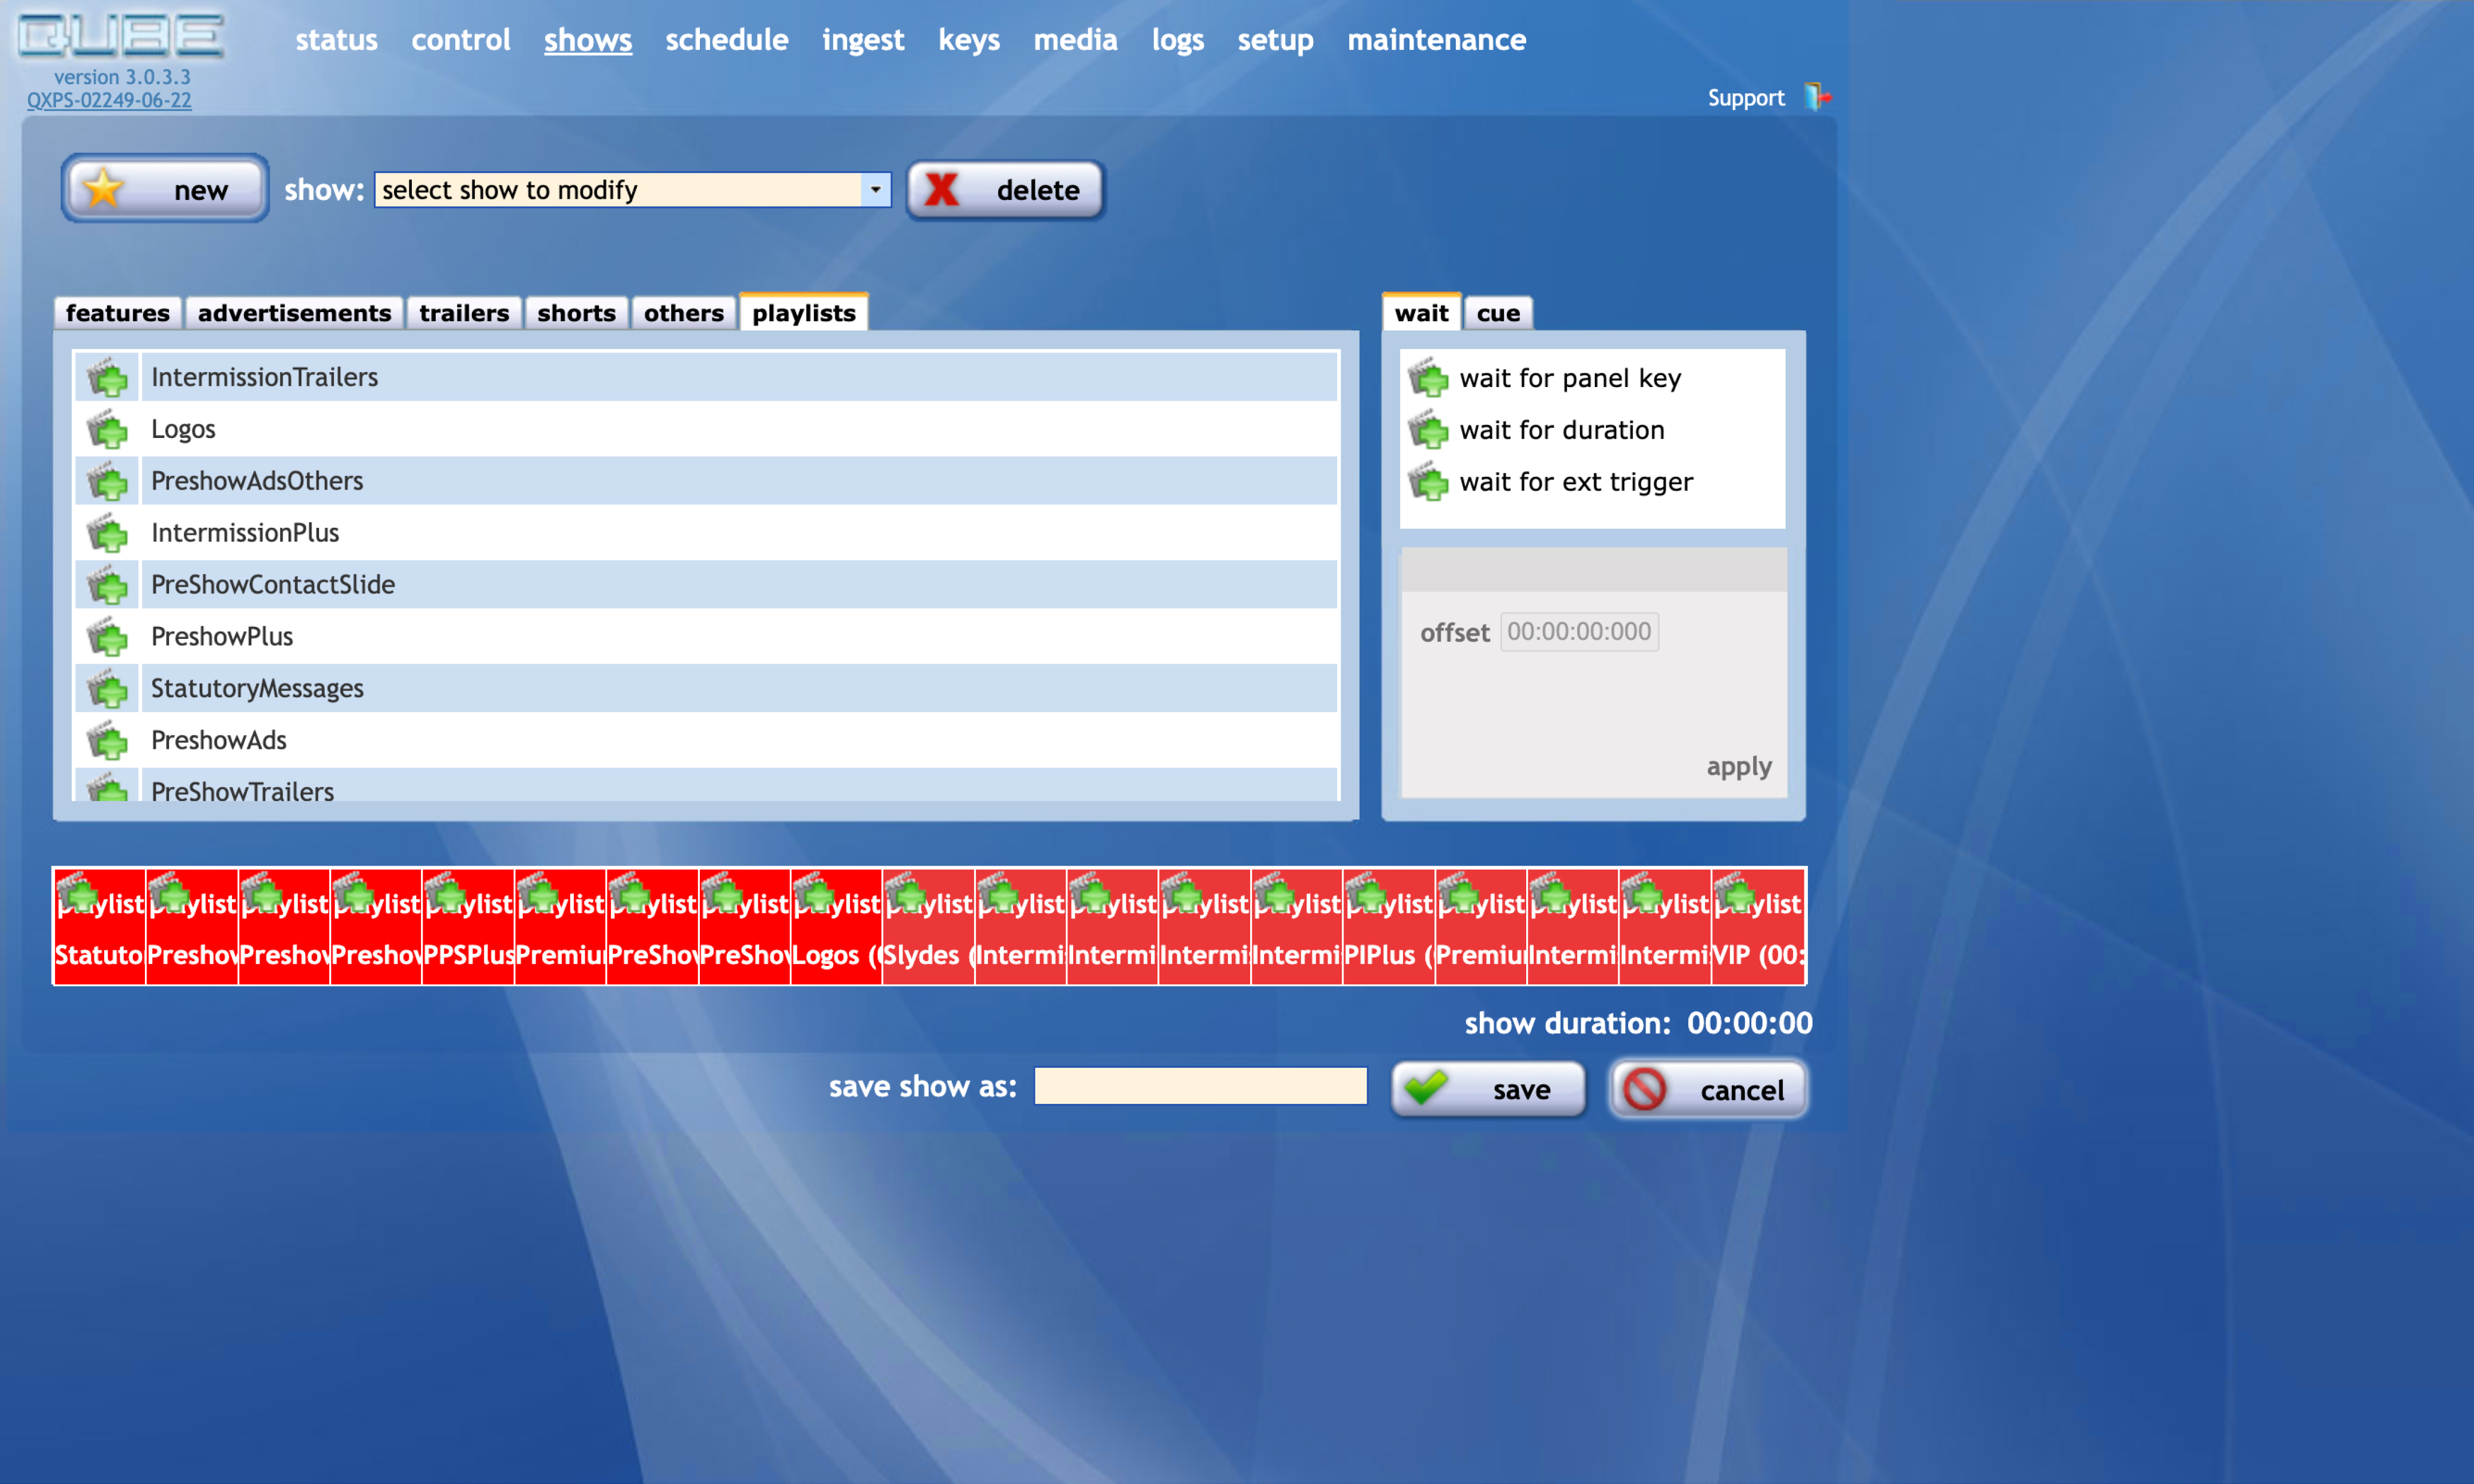
Task: Click the offset time field
Action: click(x=1578, y=632)
